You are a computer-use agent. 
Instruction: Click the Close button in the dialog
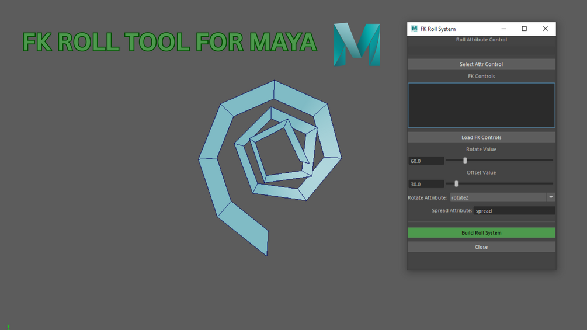[x=481, y=247]
